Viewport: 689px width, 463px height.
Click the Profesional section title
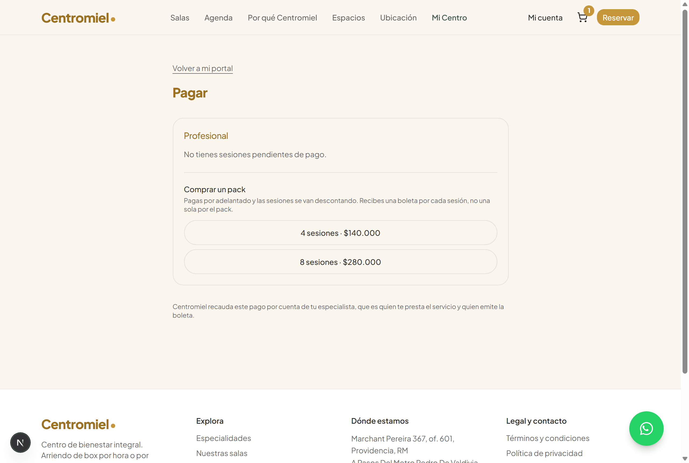pos(206,136)
